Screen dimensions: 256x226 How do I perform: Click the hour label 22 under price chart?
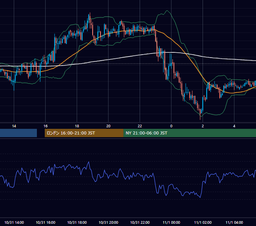pos(140,126)
